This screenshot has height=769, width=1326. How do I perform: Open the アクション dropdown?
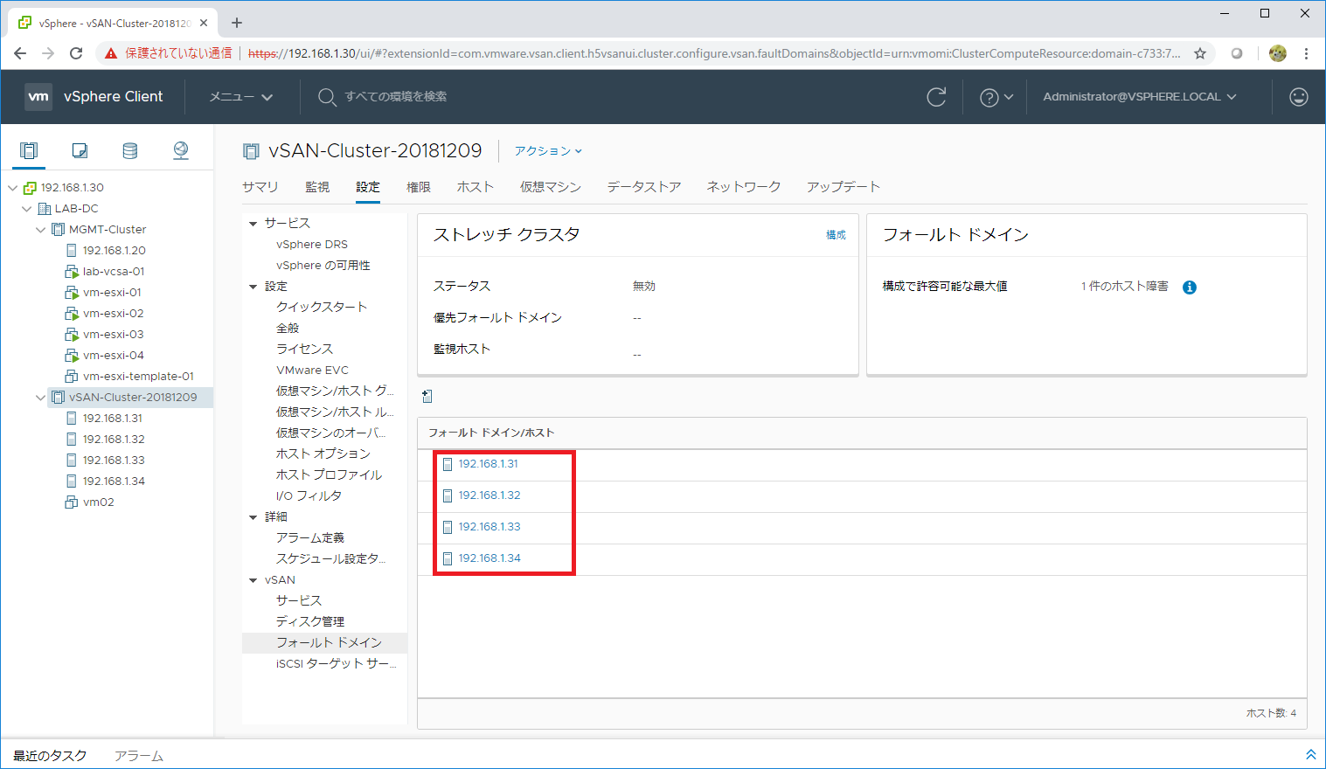click(548, 151)
